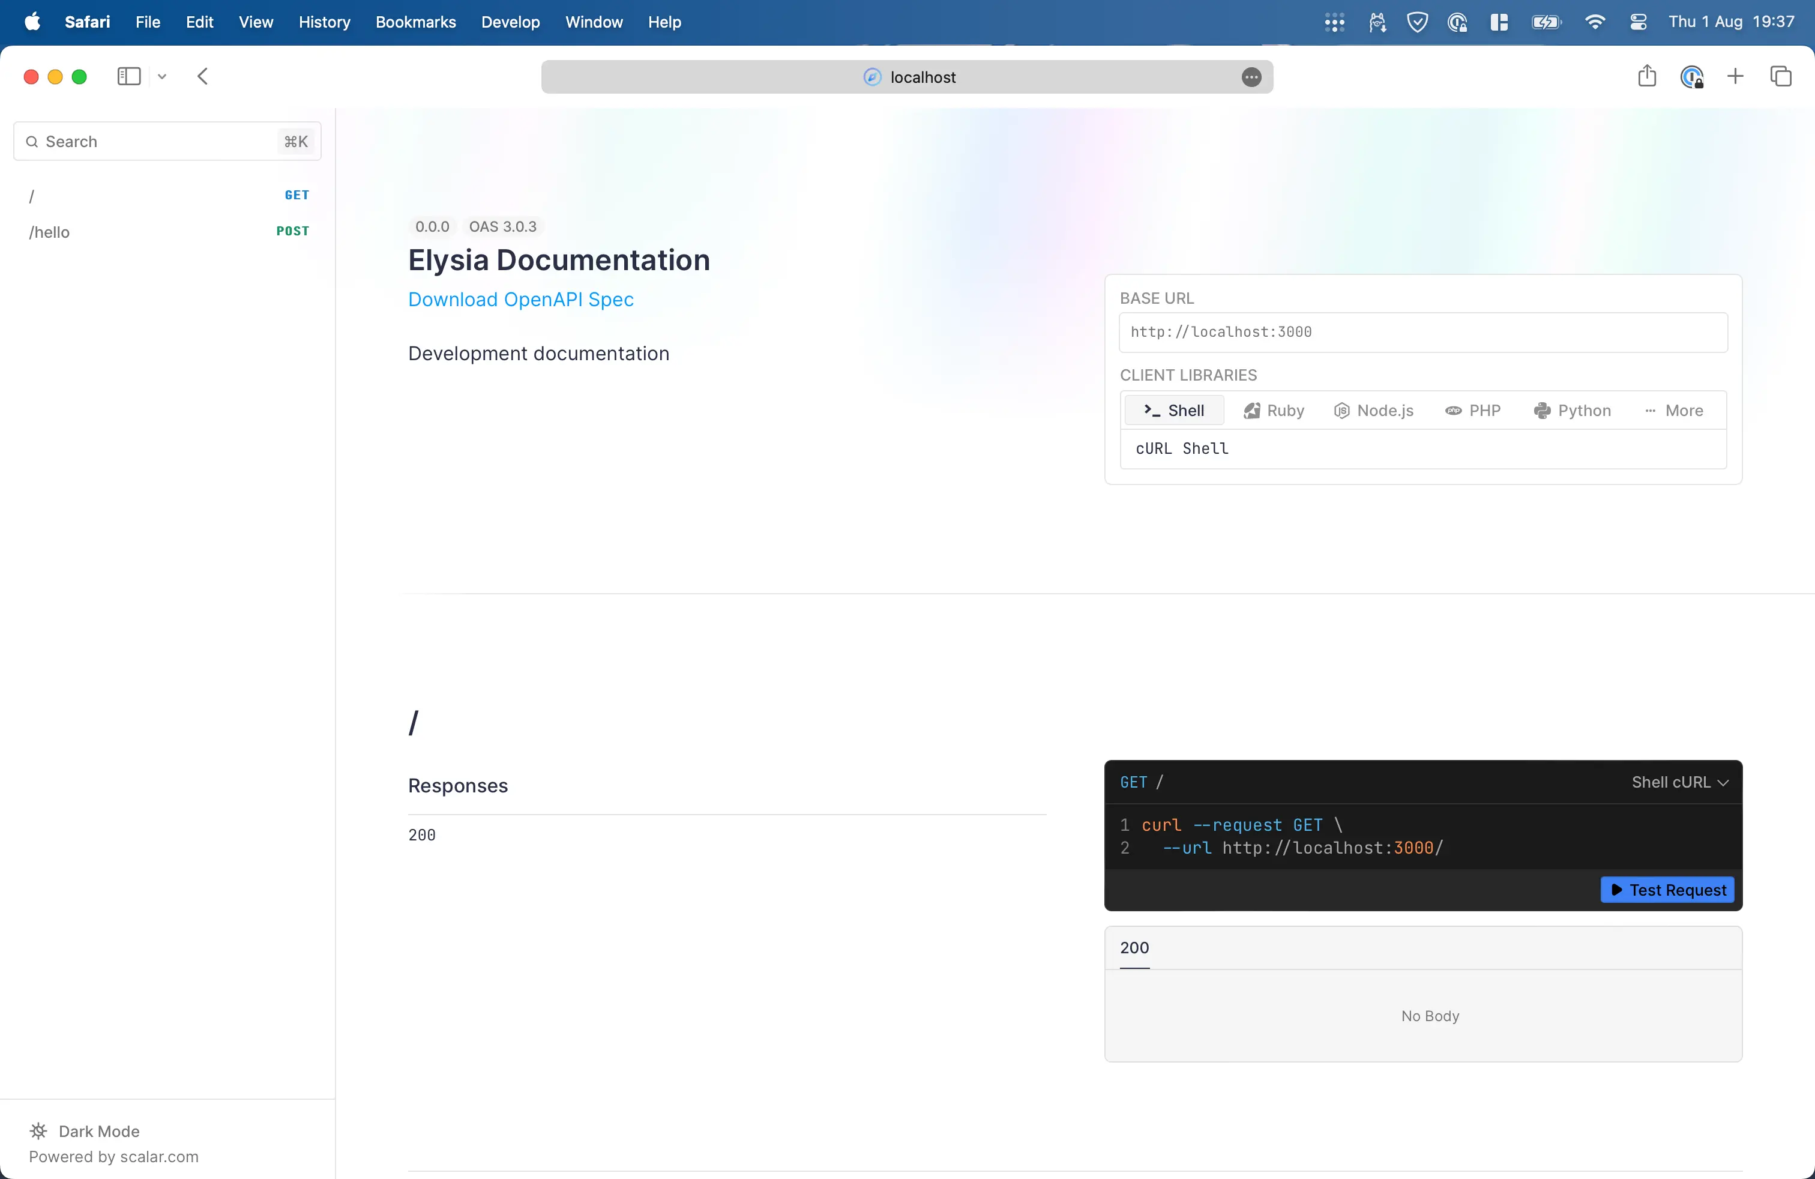This screenshot has width=1815, height=1179.
Task: Open new tab with plus icon
Action: 1735,76
